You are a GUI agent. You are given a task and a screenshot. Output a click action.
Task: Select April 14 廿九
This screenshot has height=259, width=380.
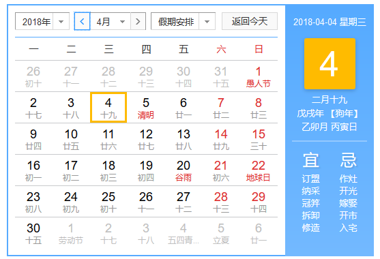click(x=221, y=139)
